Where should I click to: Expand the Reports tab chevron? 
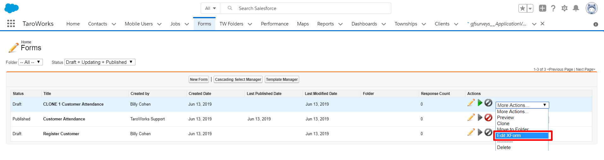click(x=340, y=24)
